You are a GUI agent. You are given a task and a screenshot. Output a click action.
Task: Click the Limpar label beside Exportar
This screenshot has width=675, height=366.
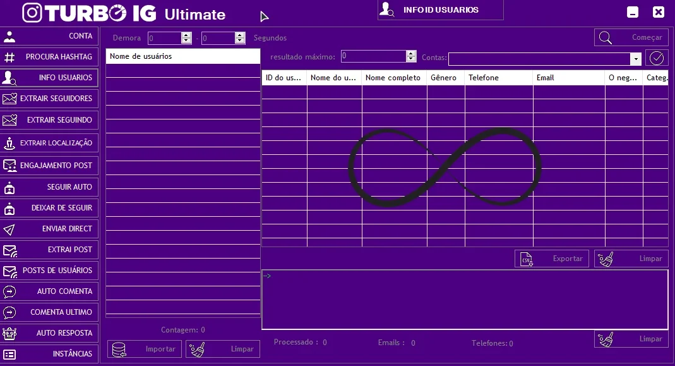click(x=650, y=259)
